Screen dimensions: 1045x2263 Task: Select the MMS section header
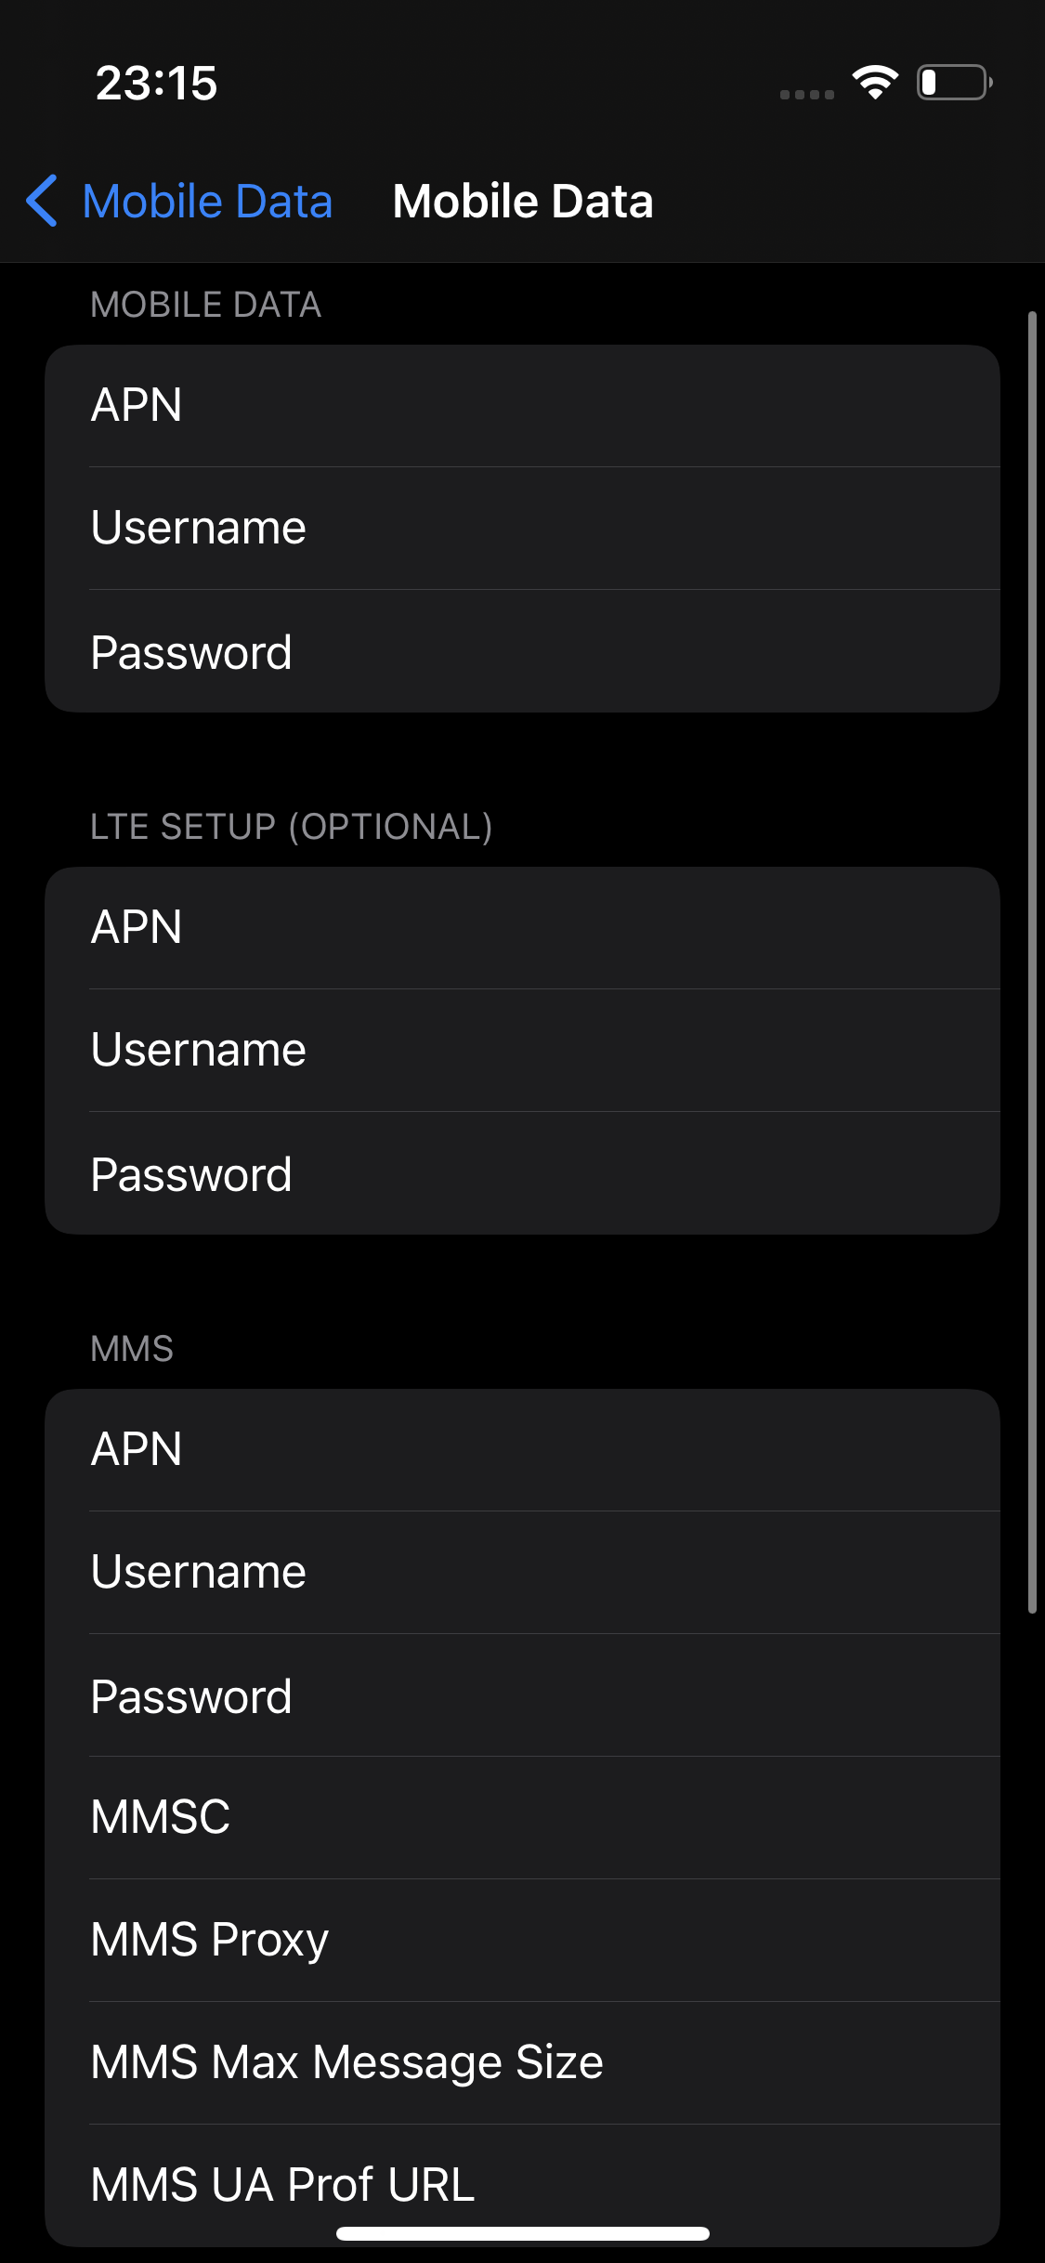pyautogui.click(x=131, y=1348)
